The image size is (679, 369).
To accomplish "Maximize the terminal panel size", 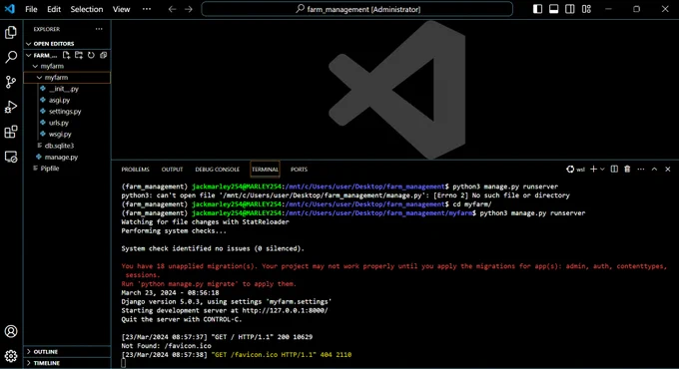I will click(654, 170).
